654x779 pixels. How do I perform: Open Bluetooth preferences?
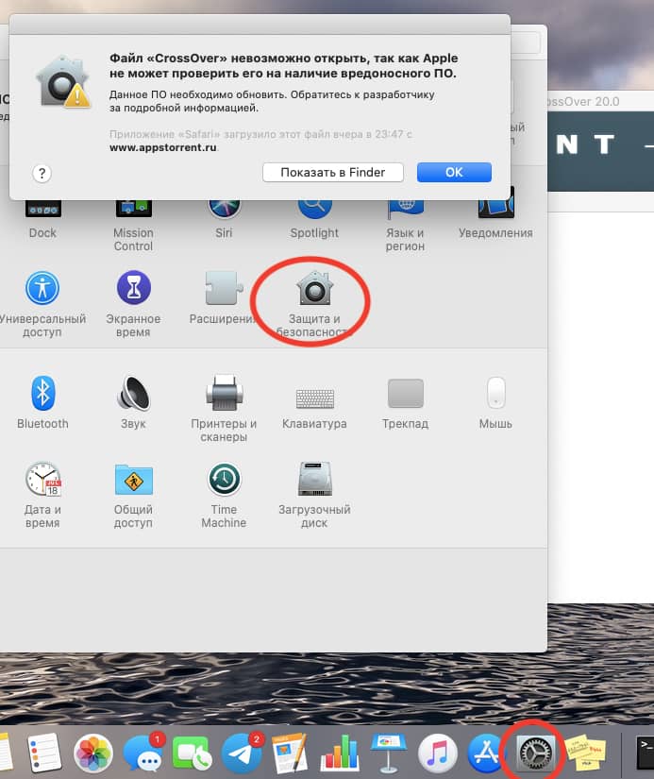42,402
